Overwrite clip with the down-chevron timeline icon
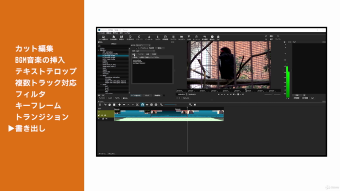This screenshot has height=191, width=340. (133, 105)
